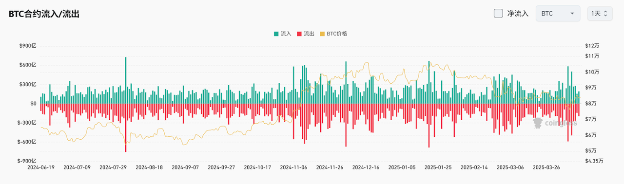Click the $300亿 left axis label
The width and height of the screenshot is (624, 184).
(x=28, y=84)
